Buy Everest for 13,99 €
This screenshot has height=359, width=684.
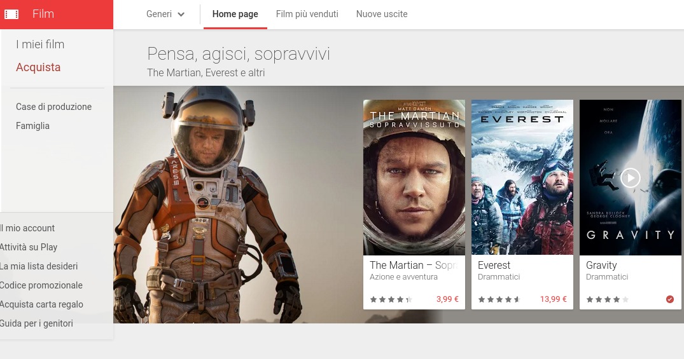tap(553, 299)
